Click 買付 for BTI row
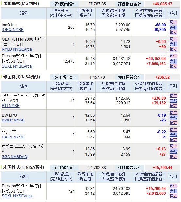Viewport: 181px width, 202px height. coord(173,96)
